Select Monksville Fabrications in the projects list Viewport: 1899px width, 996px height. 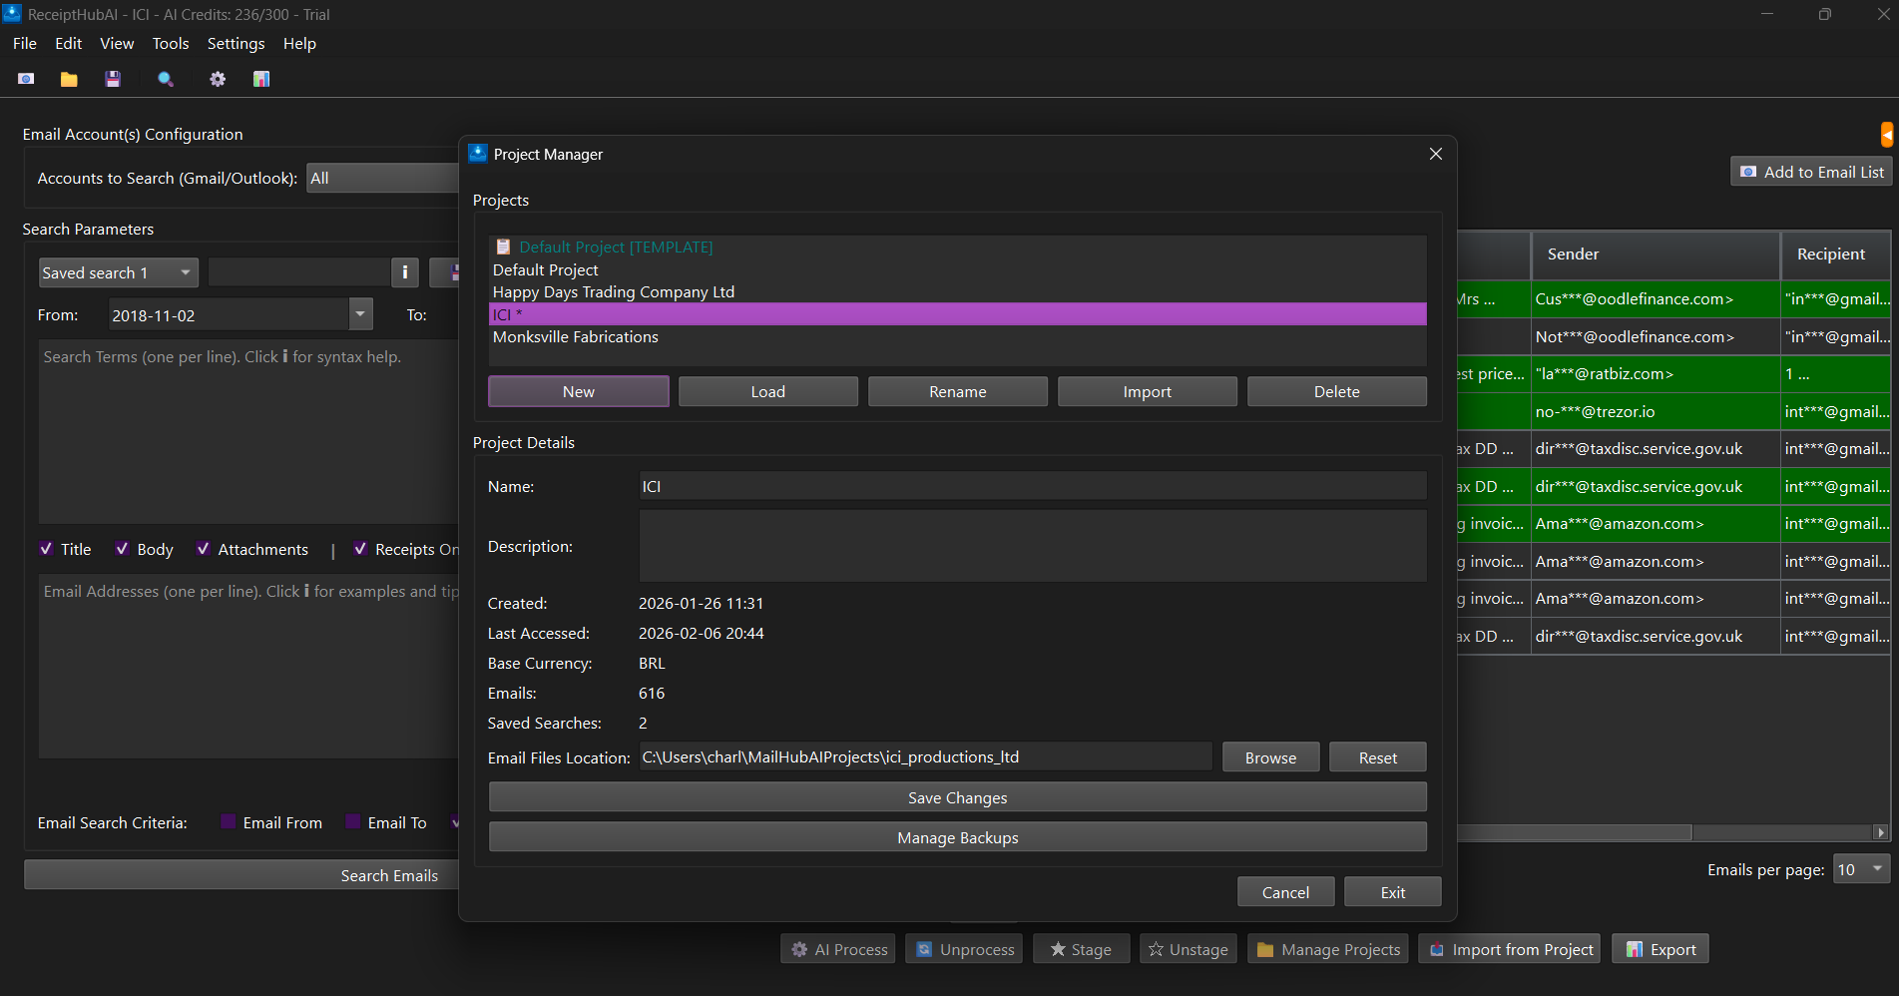pyautogui.click(x=576, y=337)
